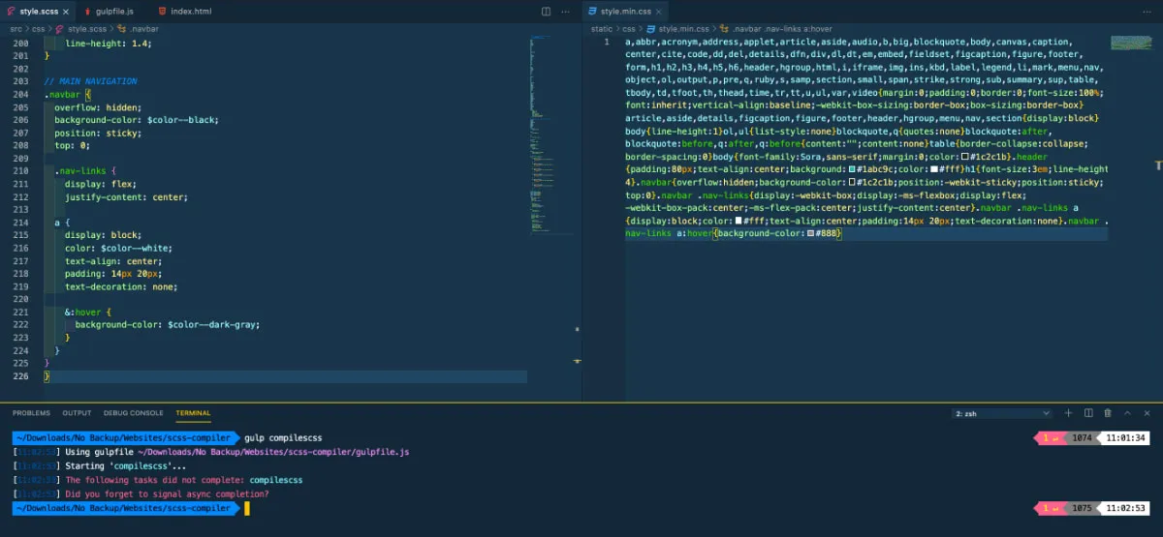Create a new terminal with plus icon

1069,413
